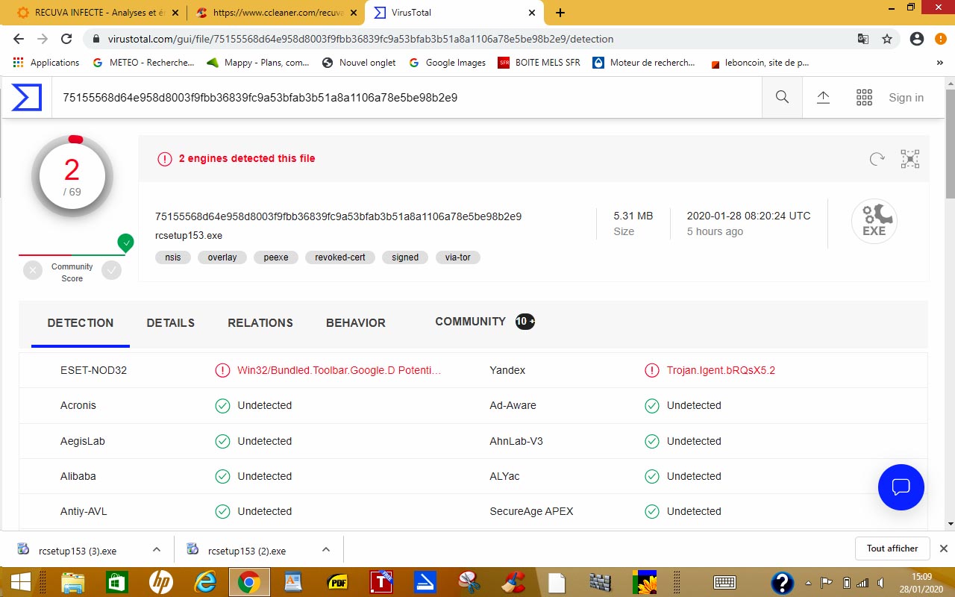Click the community score upvote check

pos(112,270)
